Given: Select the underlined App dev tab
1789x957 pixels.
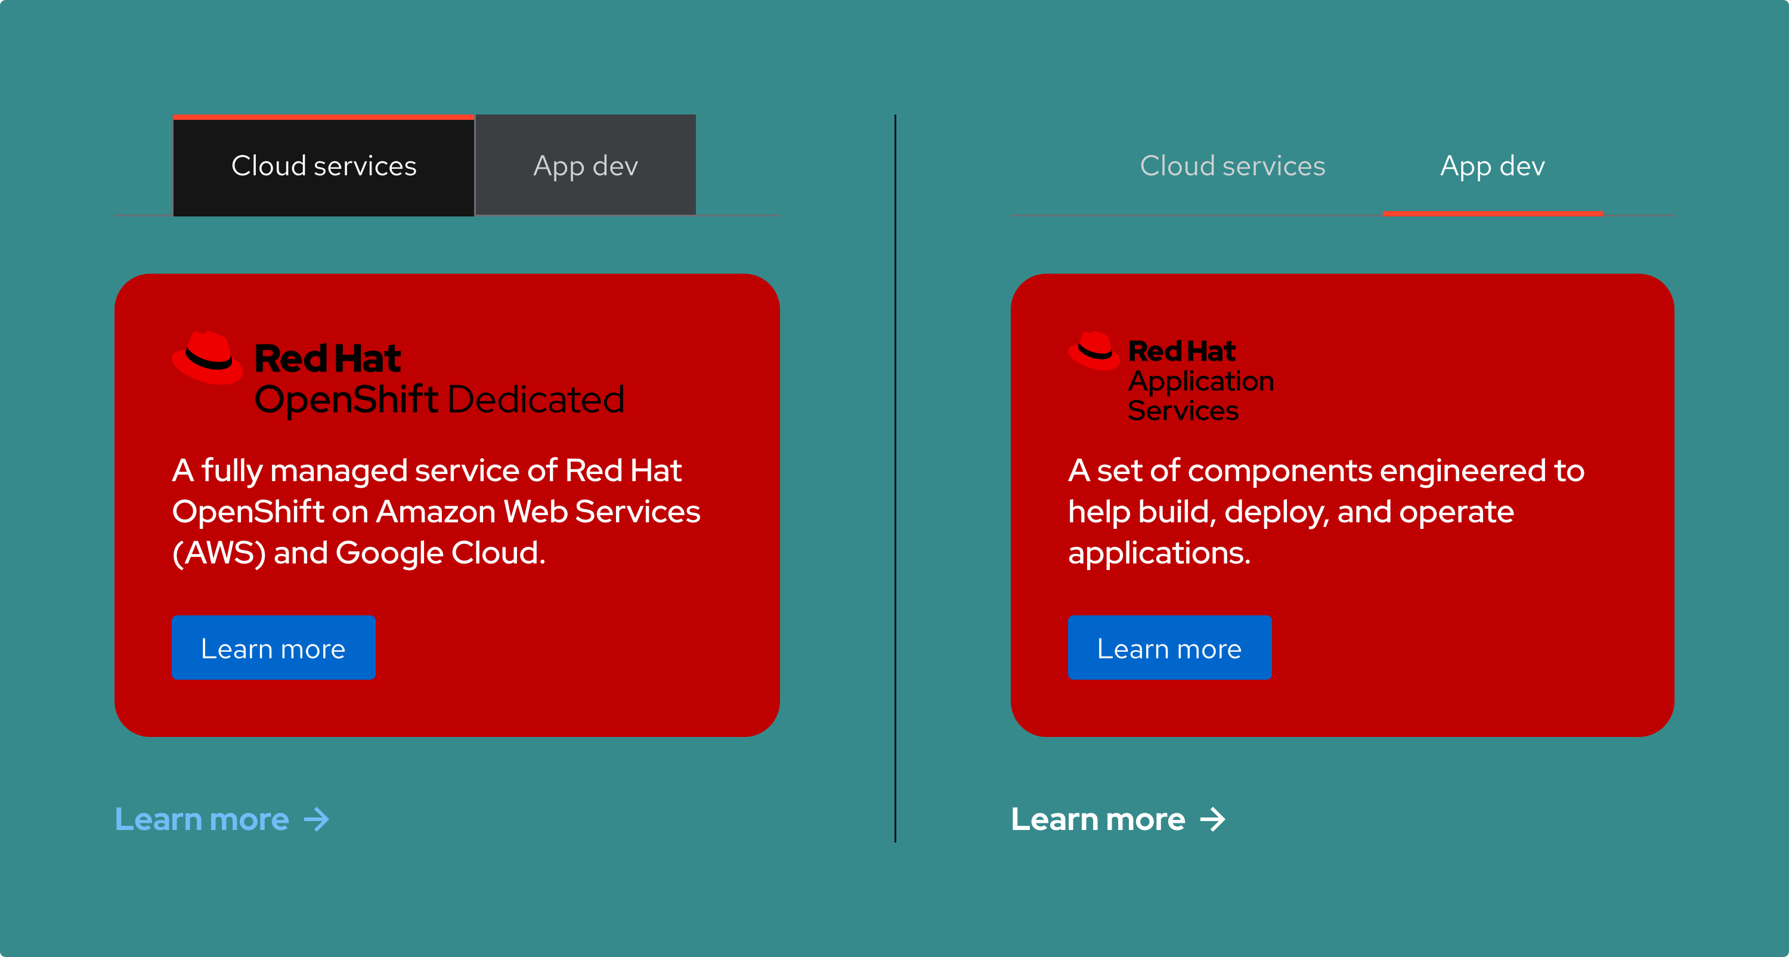Looking at the screenshot, I should [x=1492, y=166].
